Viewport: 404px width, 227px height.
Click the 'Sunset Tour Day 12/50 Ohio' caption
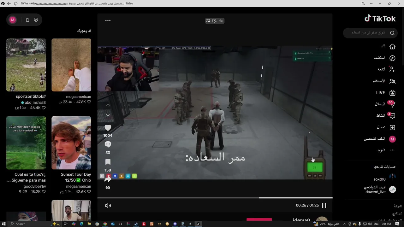coord(76,177)
